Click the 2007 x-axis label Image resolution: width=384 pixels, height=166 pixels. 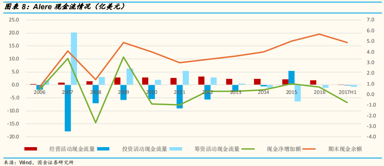[x=68, y=92]
